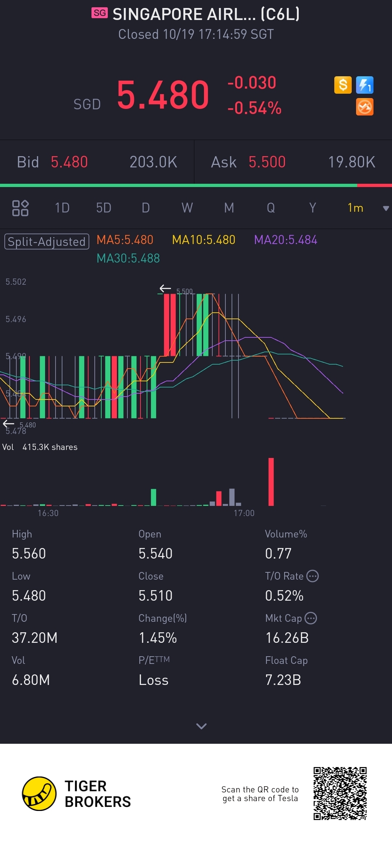Tap the blue lightning bolt badge icon
This screenshot has height=844, width=392.
click(365, 85)
